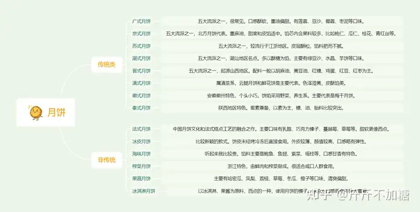Select 晋式月饼 description mentioning 起源山西地区
The width and height of the screenshot is (420, 212).
pyautogui.click(x=282, y=71)
